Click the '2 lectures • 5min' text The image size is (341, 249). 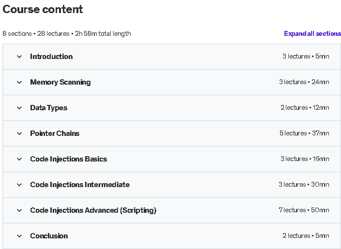pyautogui.click(x=306, y=236)
